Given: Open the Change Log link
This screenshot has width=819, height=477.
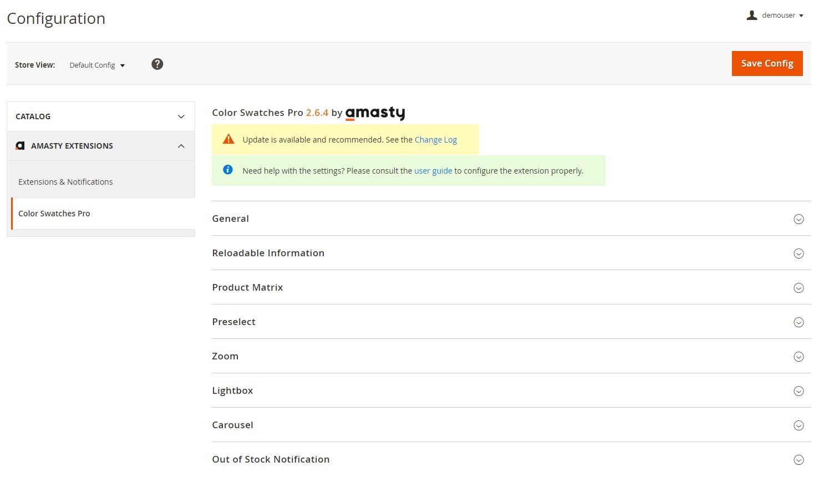Looking at the screenshot, I should click(x=435, y=140).
